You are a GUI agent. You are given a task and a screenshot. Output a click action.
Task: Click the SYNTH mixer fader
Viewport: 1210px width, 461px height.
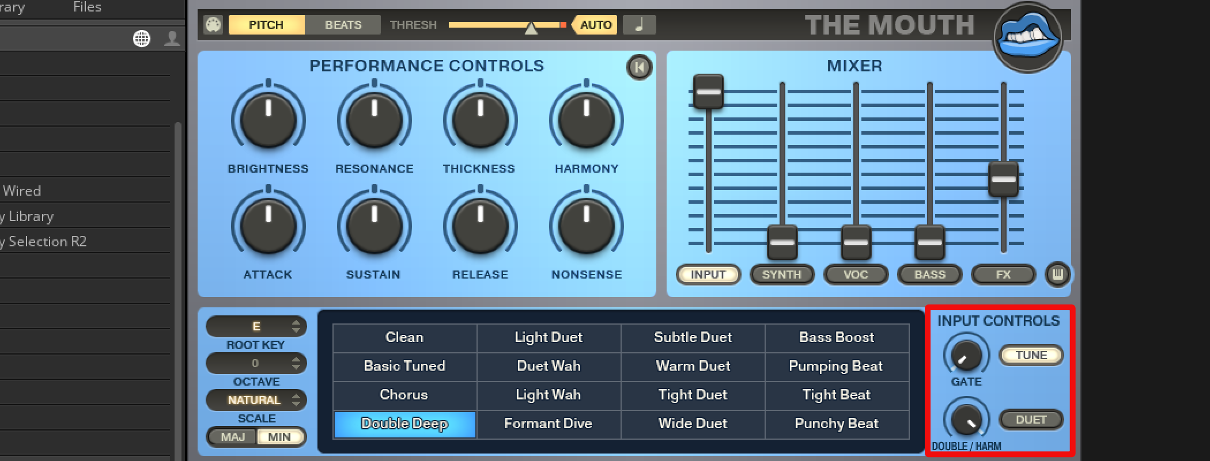782,242
